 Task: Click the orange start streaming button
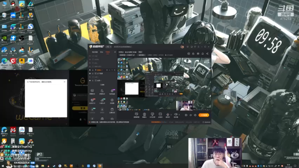pyautogui.click(x=204, y=115)
